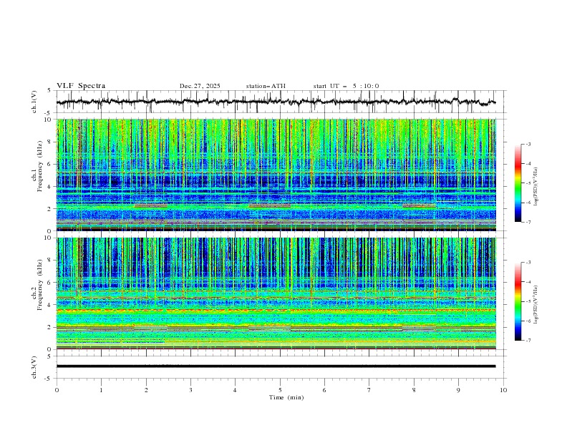Click the 9 tick on the time axis
This screenshot has height=438, width=567.
[x=458, y=389]
